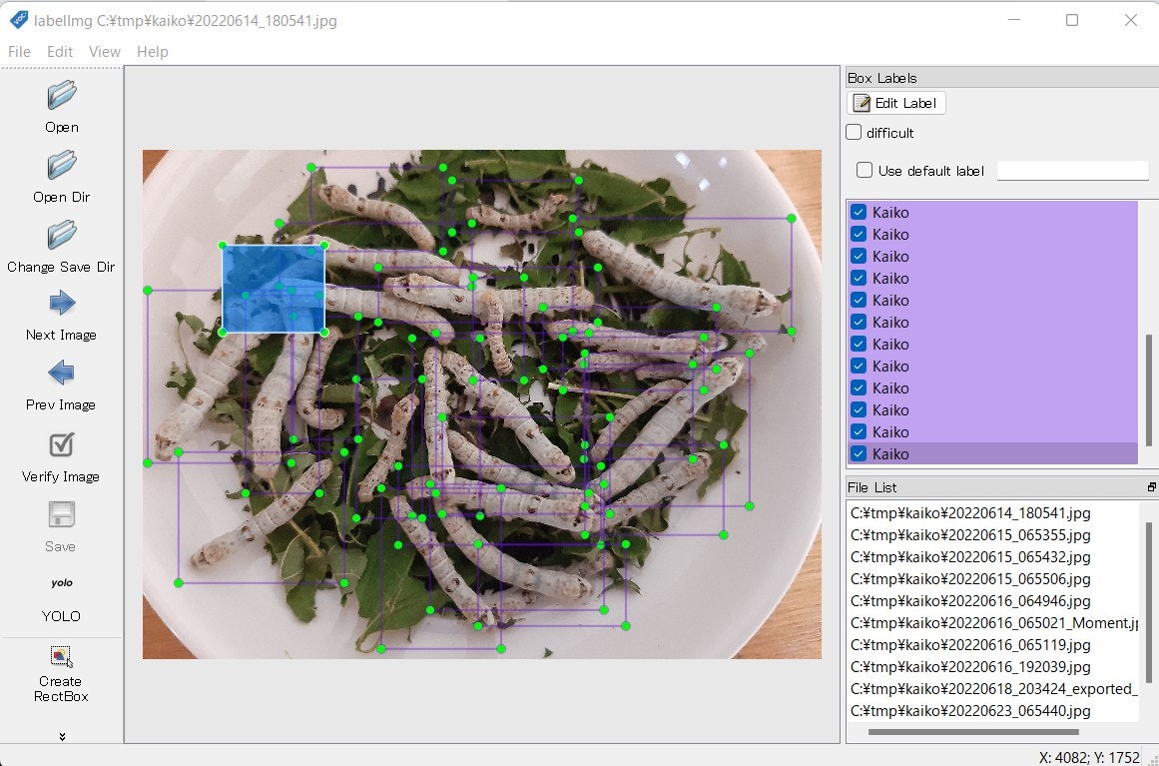Image resolution: width=1159 pixels, height=766 pixels.
Task: Click the Edit Label button
Action: click(x=895, y=103)
